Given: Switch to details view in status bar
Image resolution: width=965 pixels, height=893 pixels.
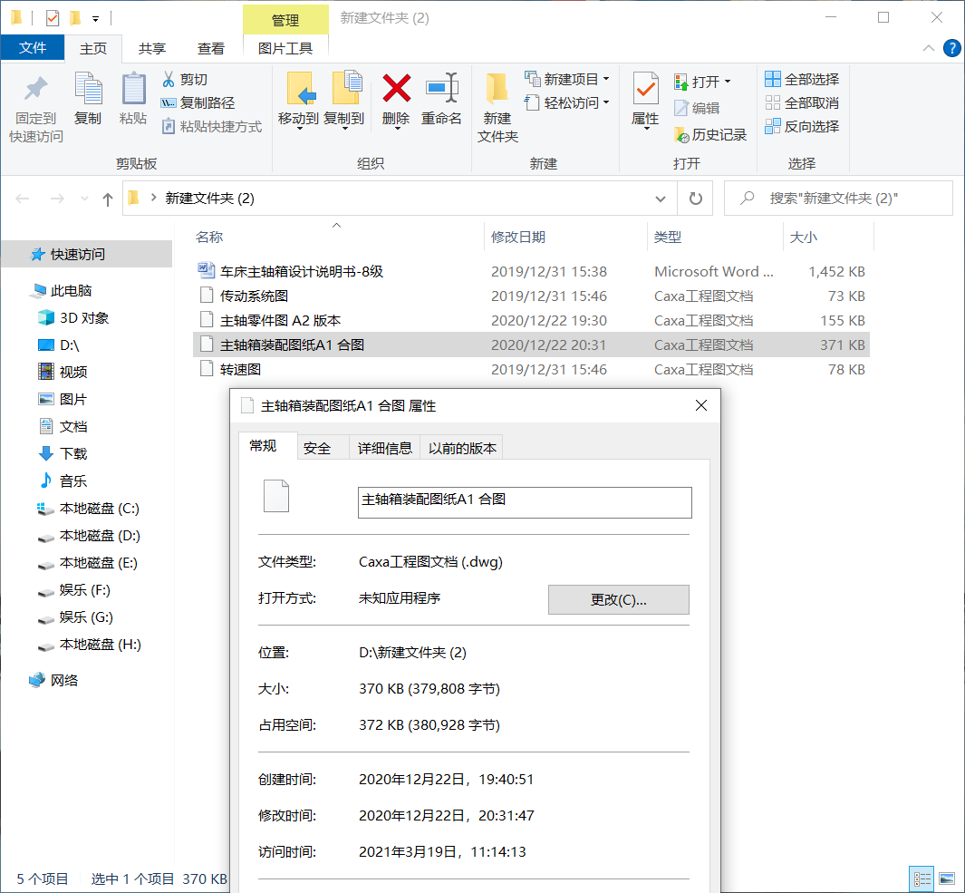Looking at the screenshot, I should 922,878.
